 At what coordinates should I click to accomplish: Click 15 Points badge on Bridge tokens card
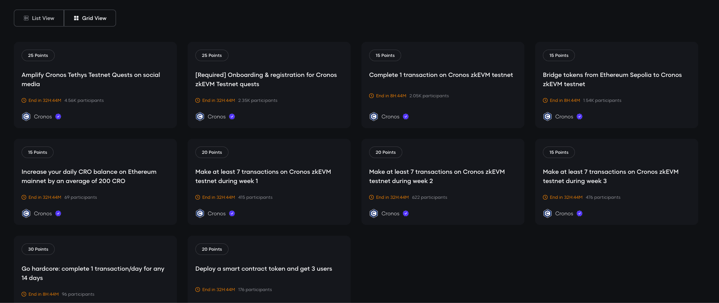click(559, 55)
